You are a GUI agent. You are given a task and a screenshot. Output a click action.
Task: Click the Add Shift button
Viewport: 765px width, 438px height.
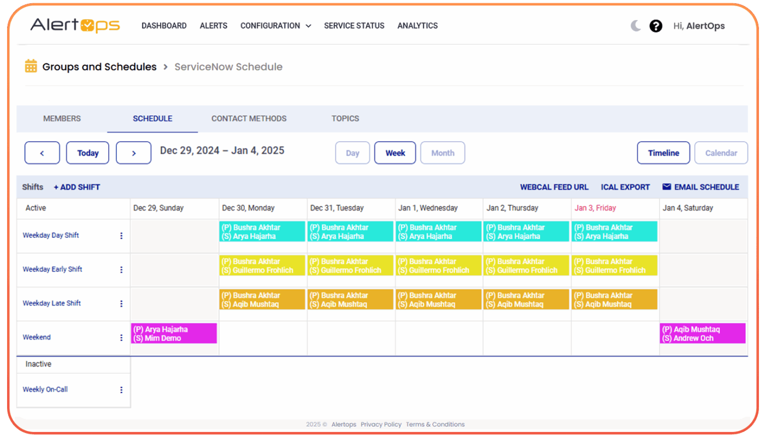click(x=77, y=187)
